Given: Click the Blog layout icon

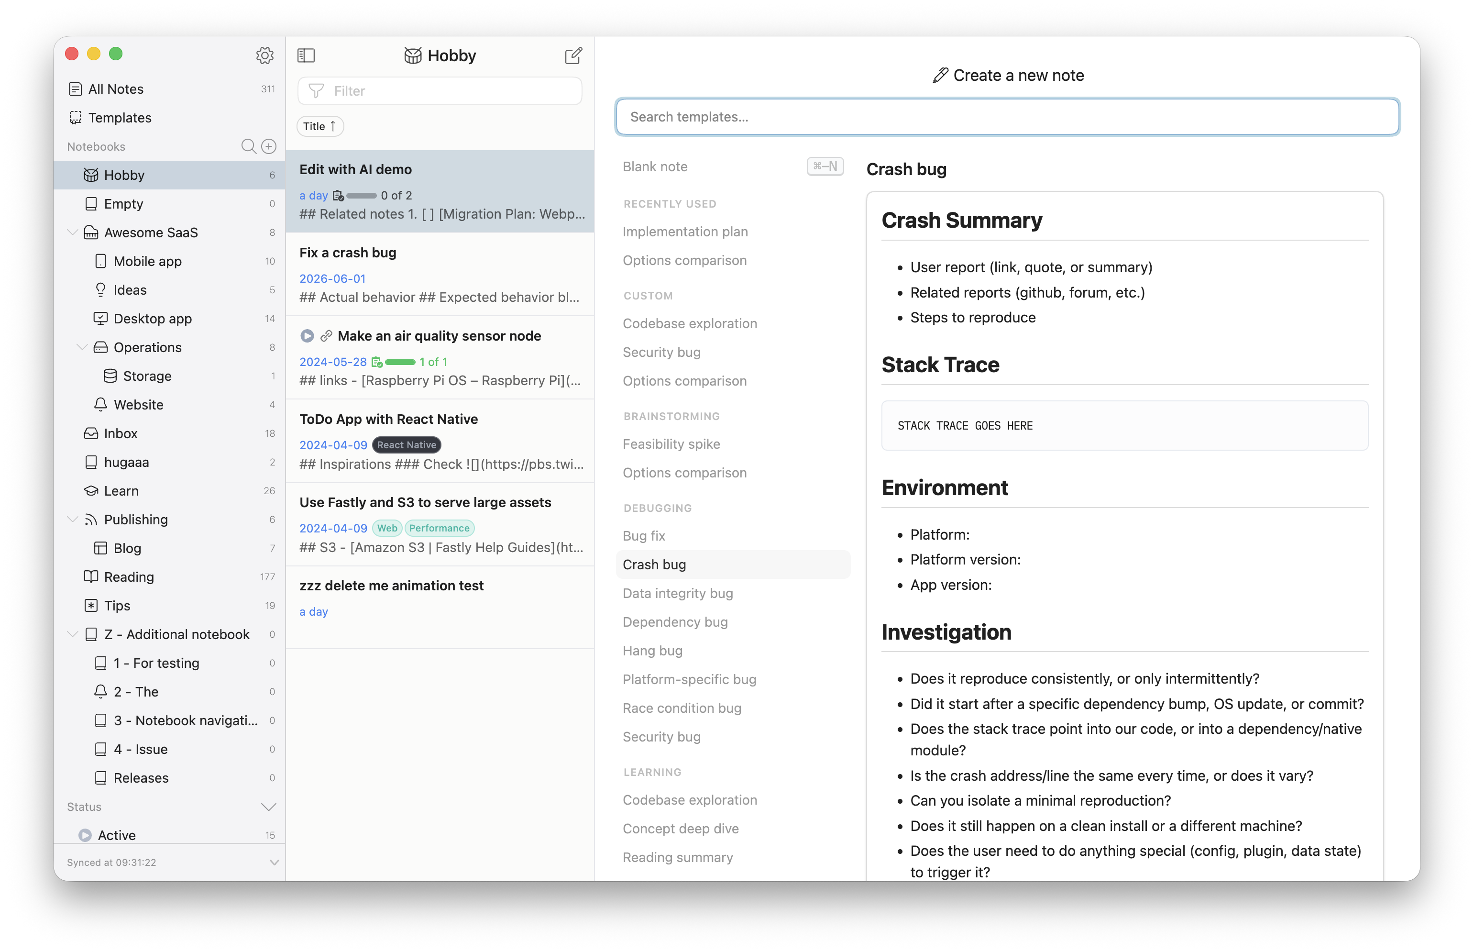Looking at the screenshot, I should [100, 548].
